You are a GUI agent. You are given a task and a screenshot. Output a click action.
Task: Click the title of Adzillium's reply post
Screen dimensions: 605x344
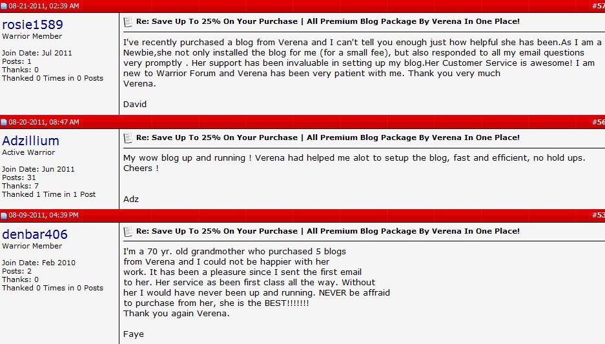coord(328,137)
